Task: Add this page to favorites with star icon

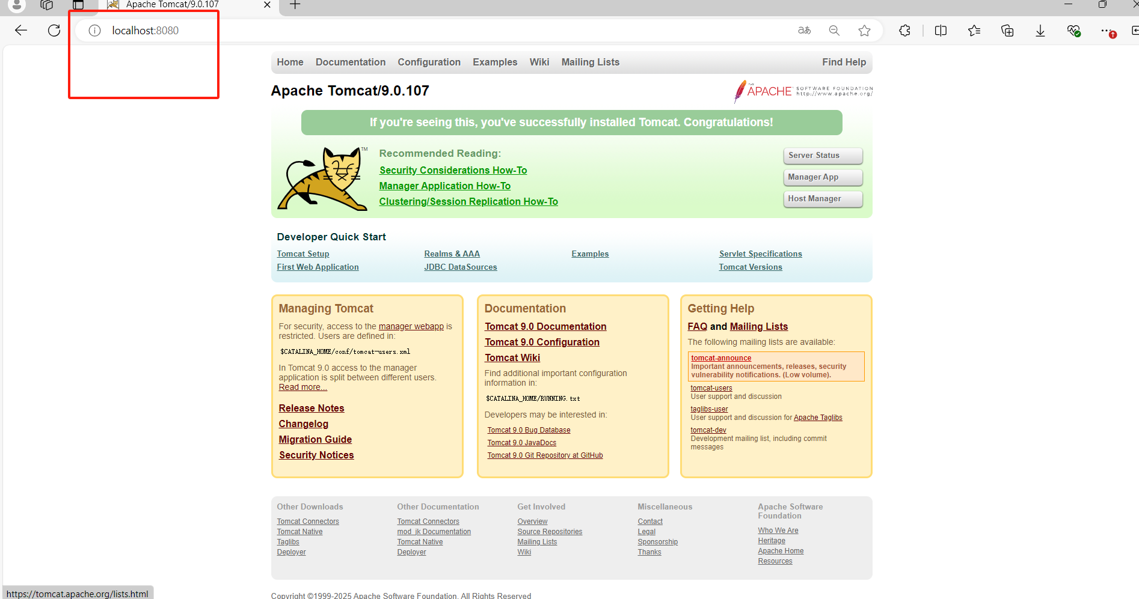Action: point(864,31)
